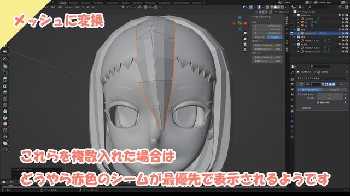Select the Spin tool
The width and height of the screenshot is (350, 196).
point(5,118)
